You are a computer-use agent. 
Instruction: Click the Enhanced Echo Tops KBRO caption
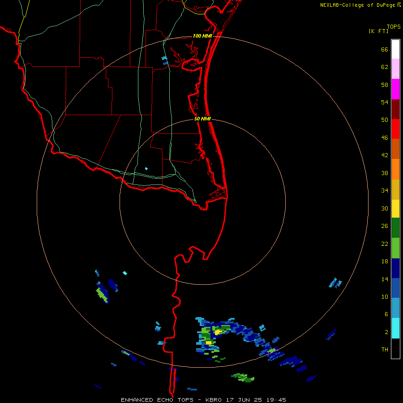[x=203, y=400]
